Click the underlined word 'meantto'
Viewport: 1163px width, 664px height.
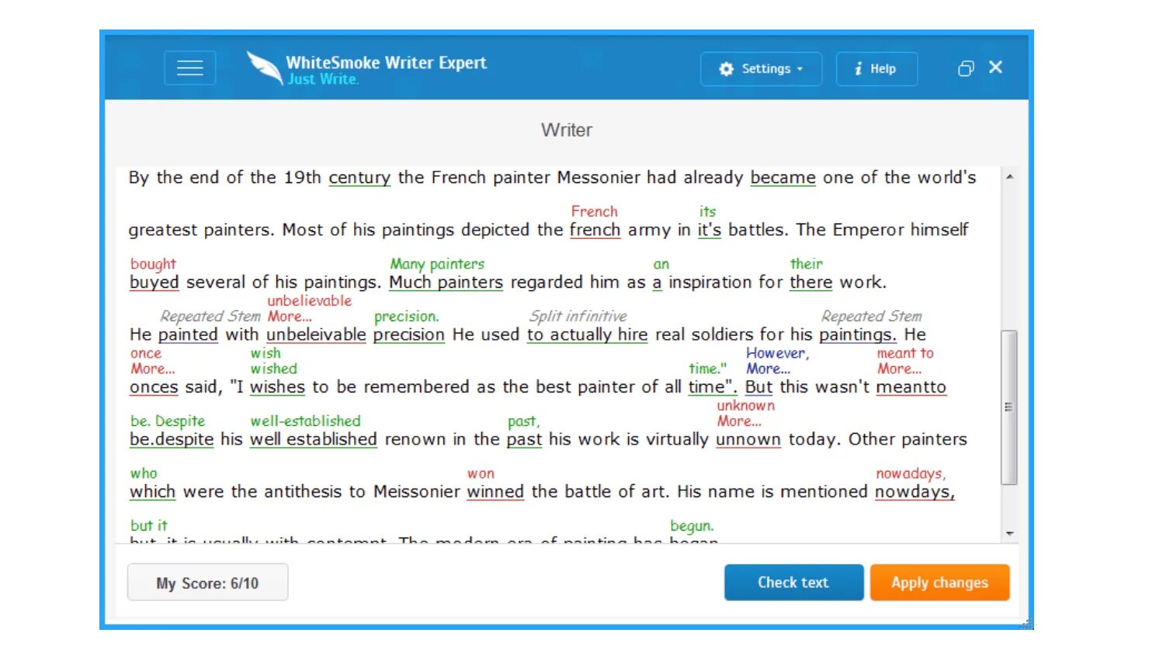(911, 387)
